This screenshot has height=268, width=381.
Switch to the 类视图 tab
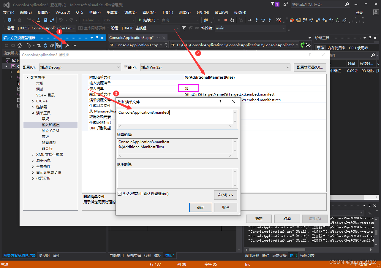coord(44,256)
